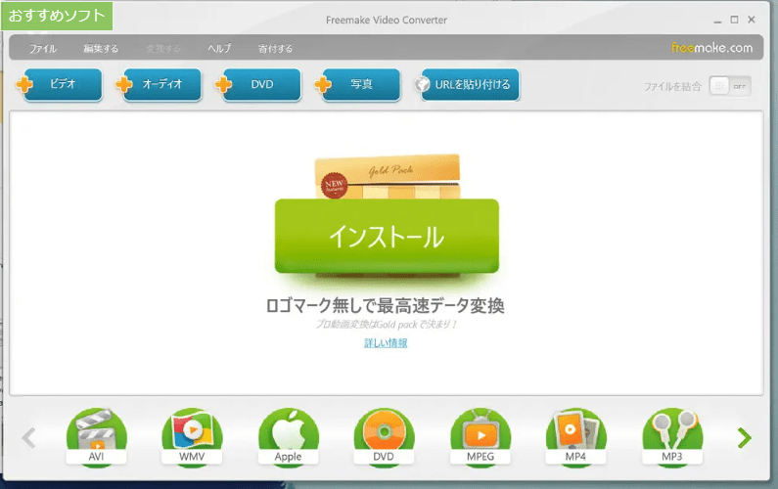Select the AVI output format icon

pyautogui.click(x=96, y=436)
